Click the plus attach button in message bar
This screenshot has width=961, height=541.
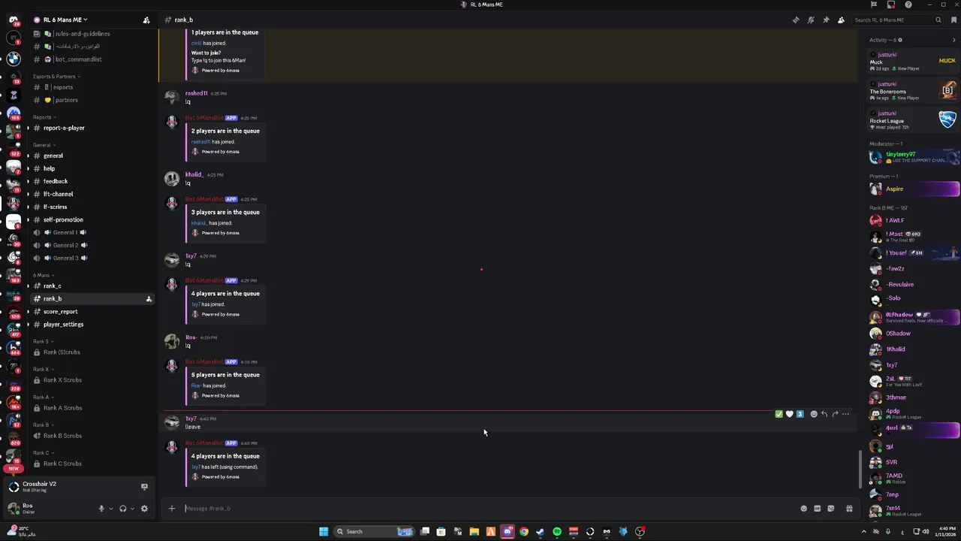coord(171,509)
